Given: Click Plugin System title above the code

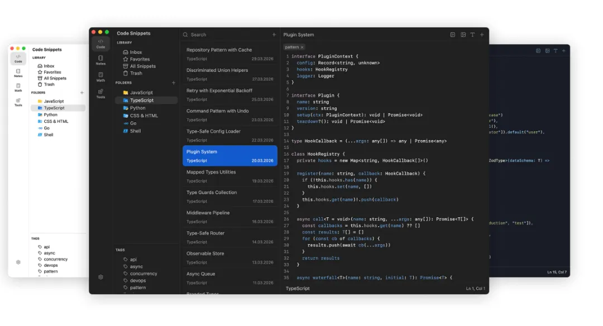Looking at the screenshot, I should coord(299,35).
